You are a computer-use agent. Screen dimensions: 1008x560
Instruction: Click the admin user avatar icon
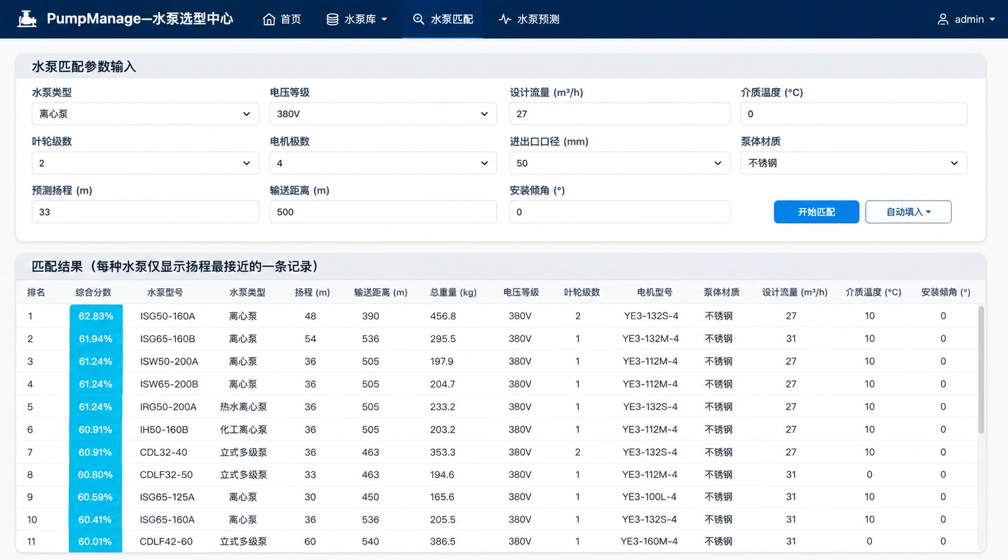click(943, 19)
